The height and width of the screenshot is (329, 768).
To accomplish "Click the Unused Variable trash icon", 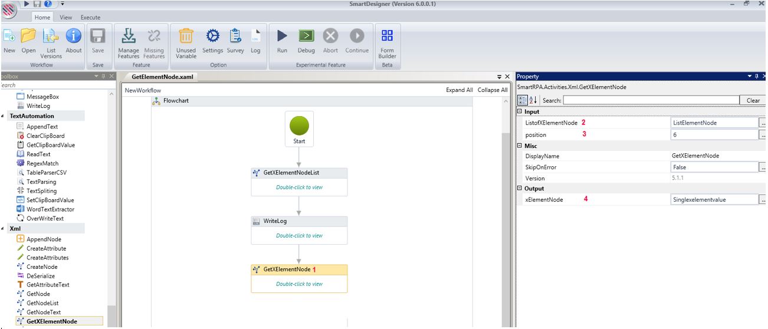I will click(186, 37).
